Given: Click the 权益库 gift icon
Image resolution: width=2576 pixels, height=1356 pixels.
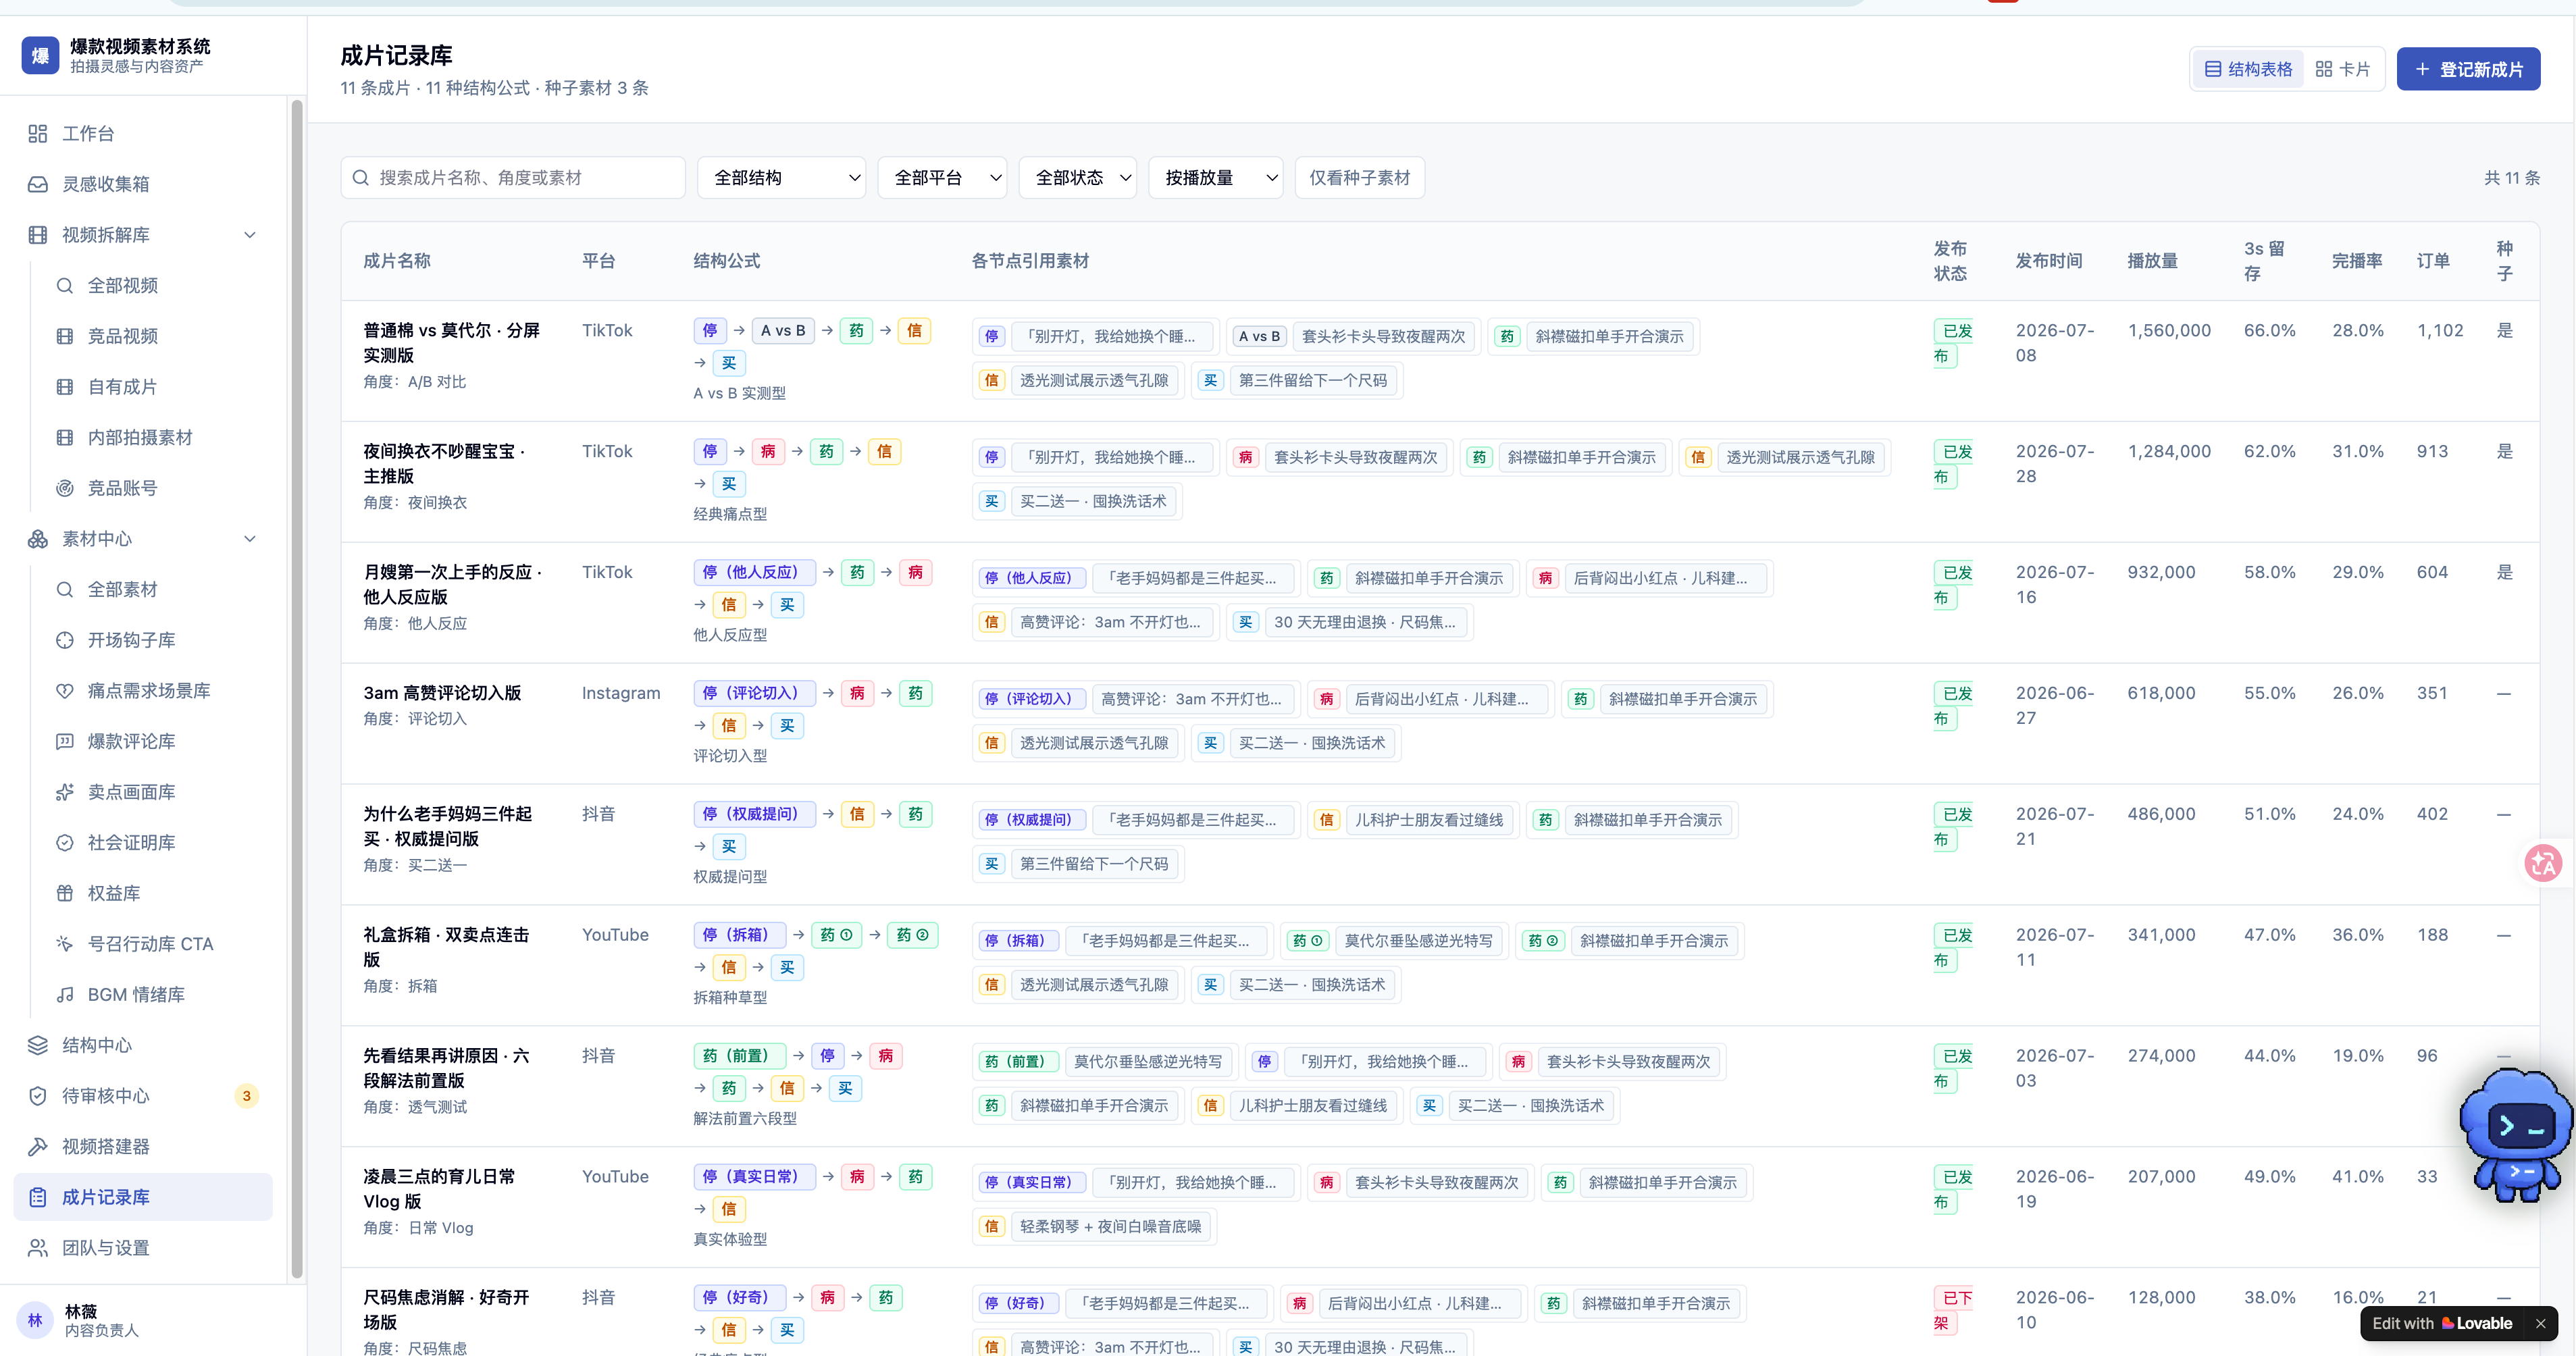Looking at the screenshot, I should (65, 893).
